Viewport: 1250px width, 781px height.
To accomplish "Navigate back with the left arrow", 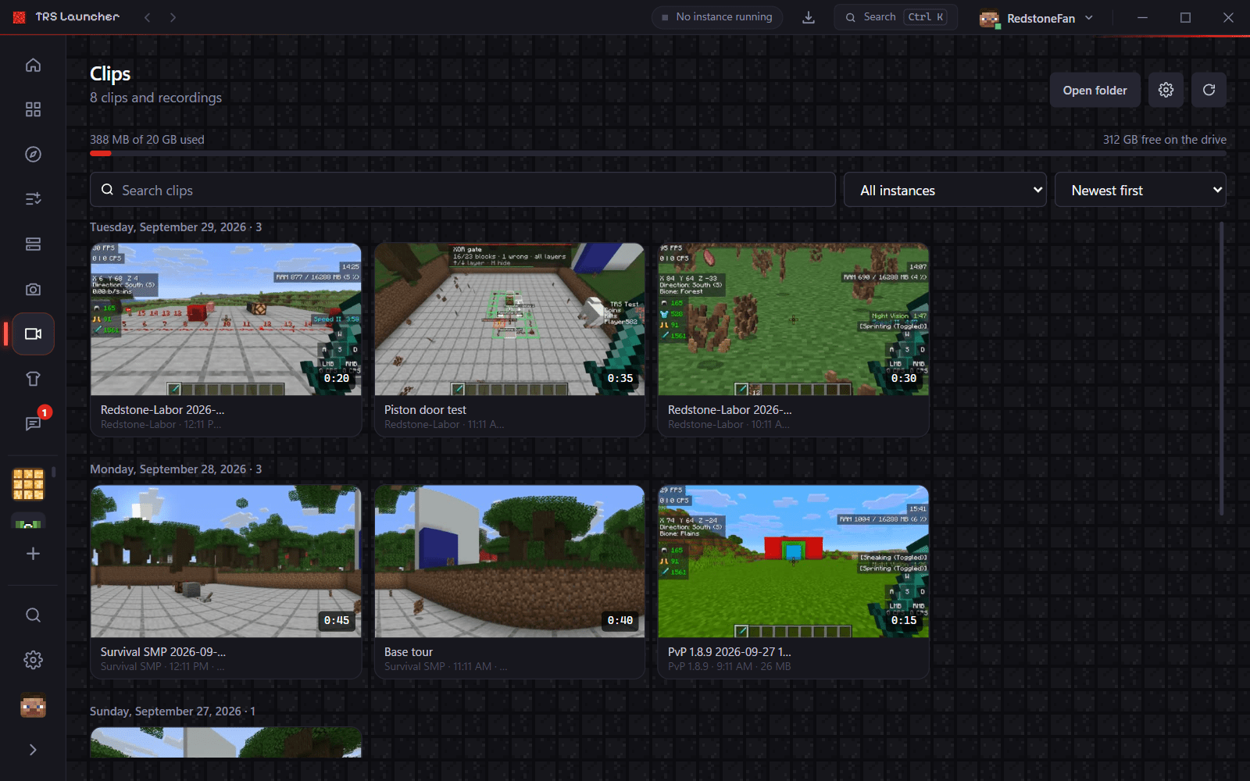I will click(x=147, y=17).
